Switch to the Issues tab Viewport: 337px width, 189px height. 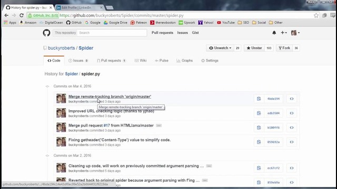[x=78, y=61]
